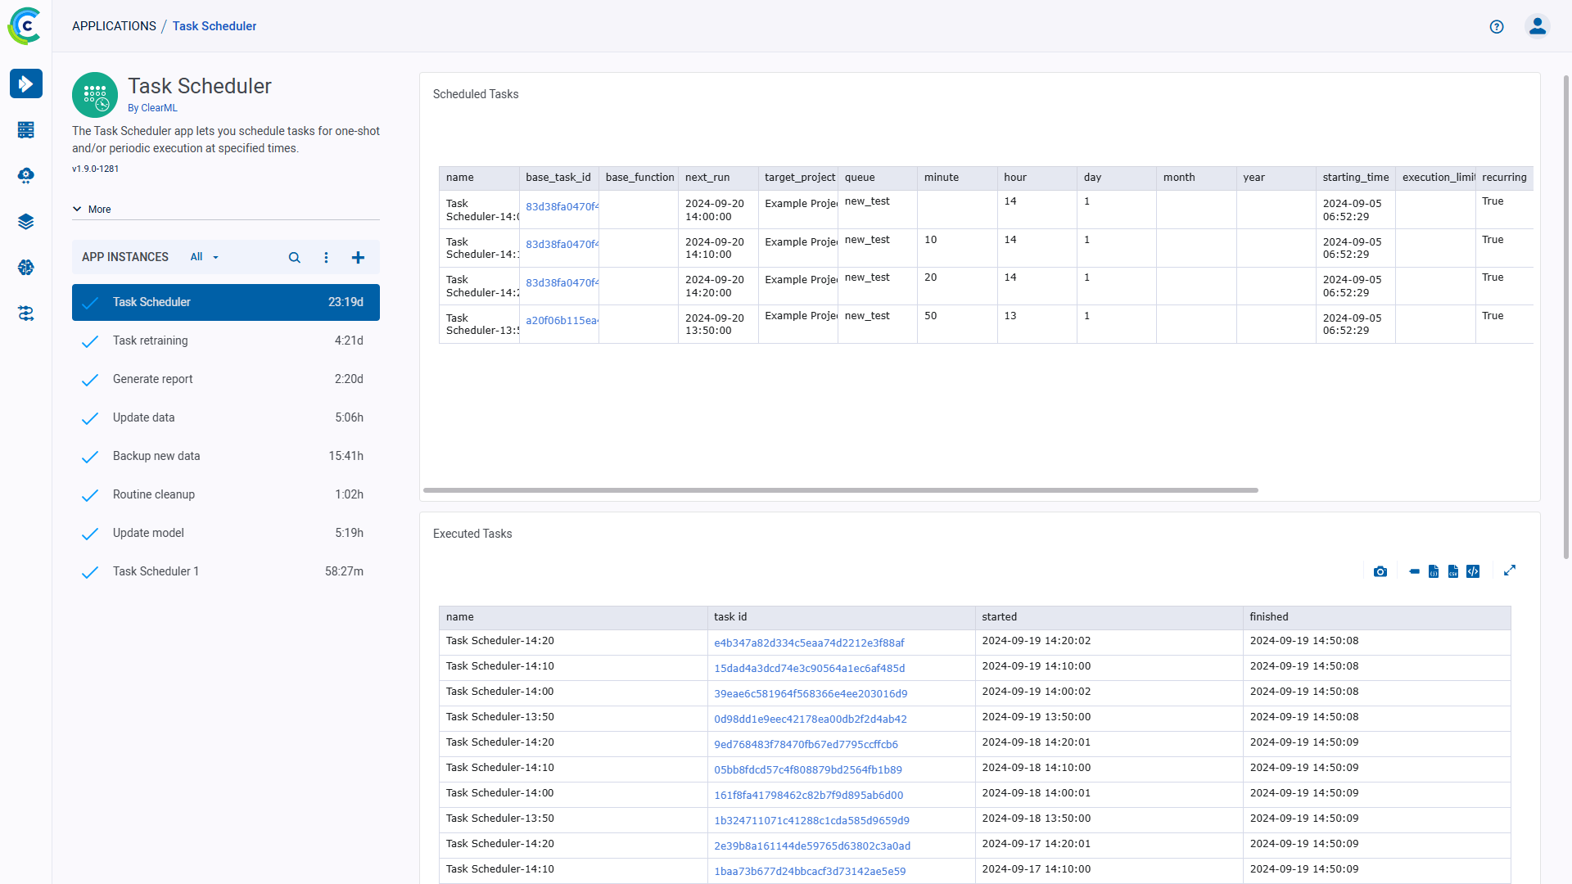Open the help icon in the top bar
This screenshot has width=1572, height=884.
(1497, 26)
